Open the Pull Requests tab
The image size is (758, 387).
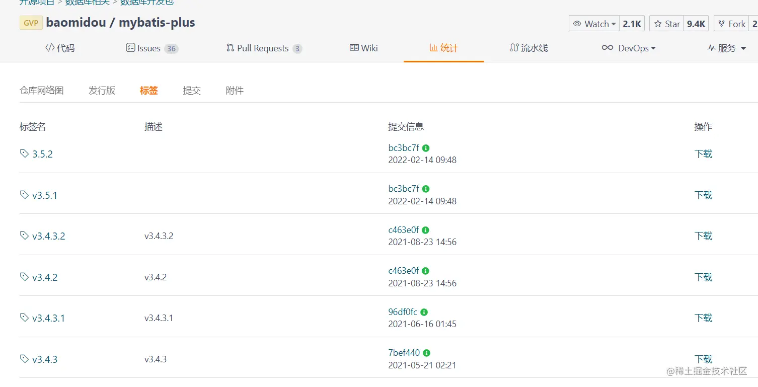[x=264, y=48]
